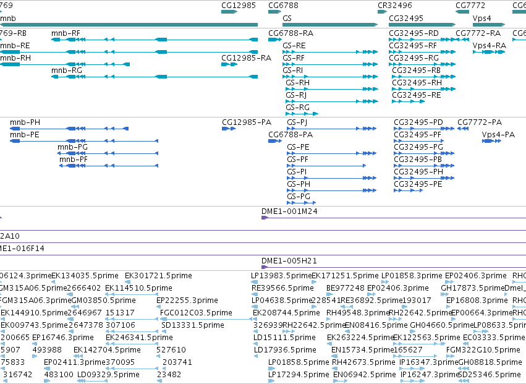
Task: Click transcript GS-RE label
Action: (294, 46)
